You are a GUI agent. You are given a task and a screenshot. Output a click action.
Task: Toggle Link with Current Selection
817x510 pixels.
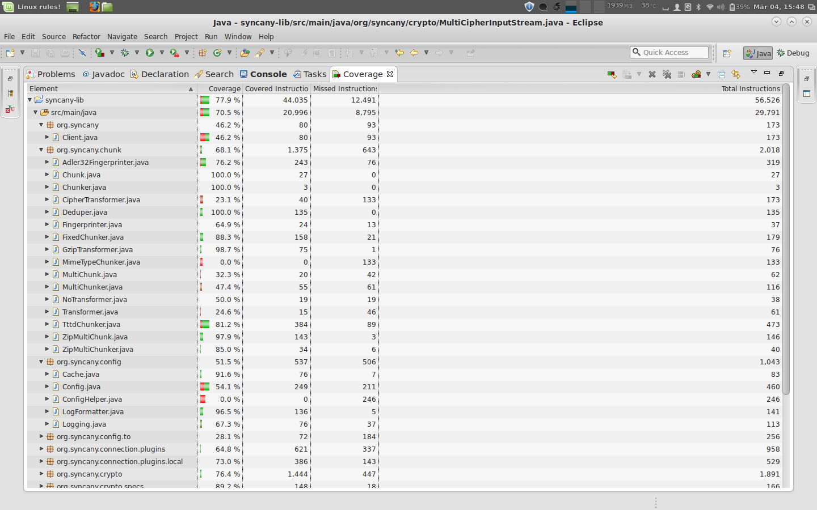pos(736,74)
